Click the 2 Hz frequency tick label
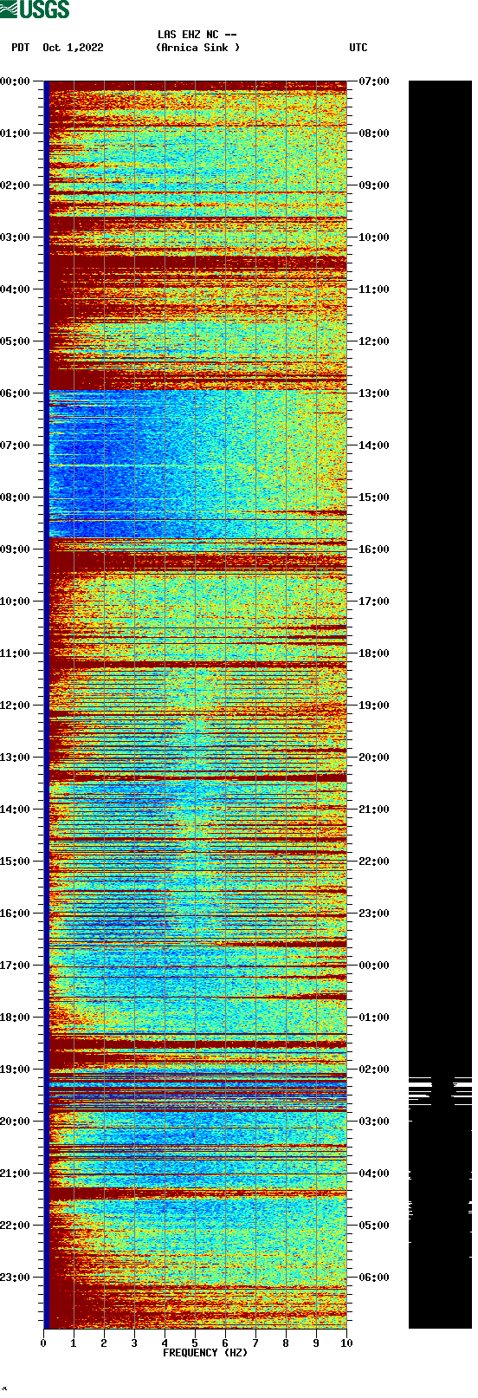Screen dimensions: 478x1398 (x=104, y=1343)
